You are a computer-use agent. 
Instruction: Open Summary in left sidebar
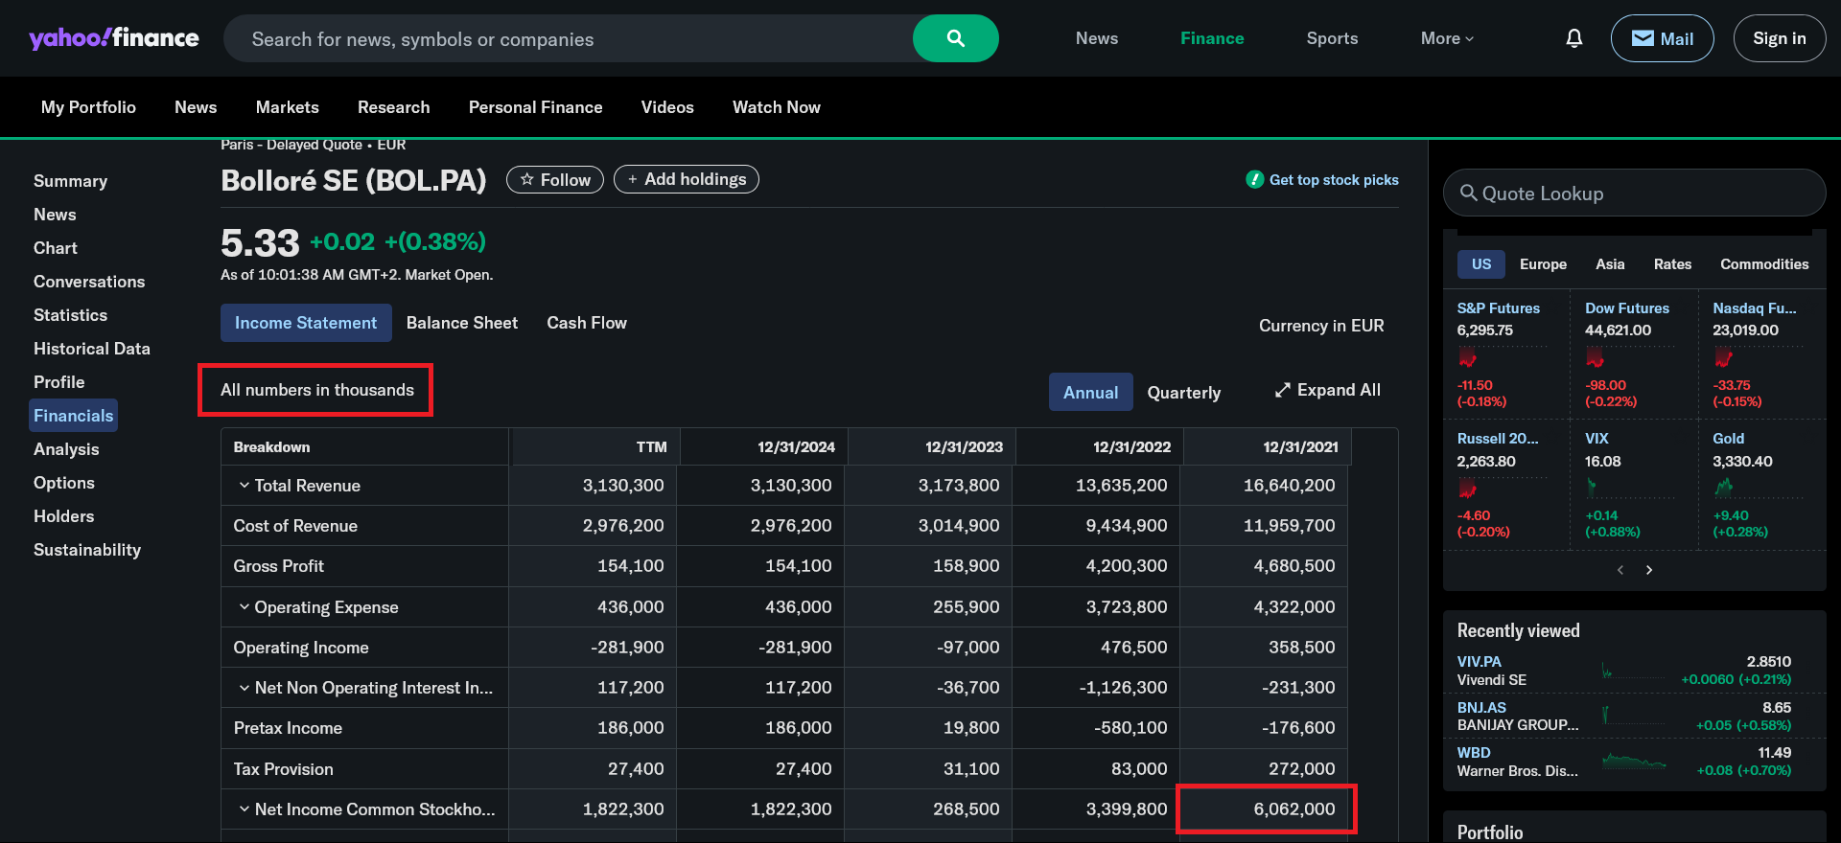point(70,181)
